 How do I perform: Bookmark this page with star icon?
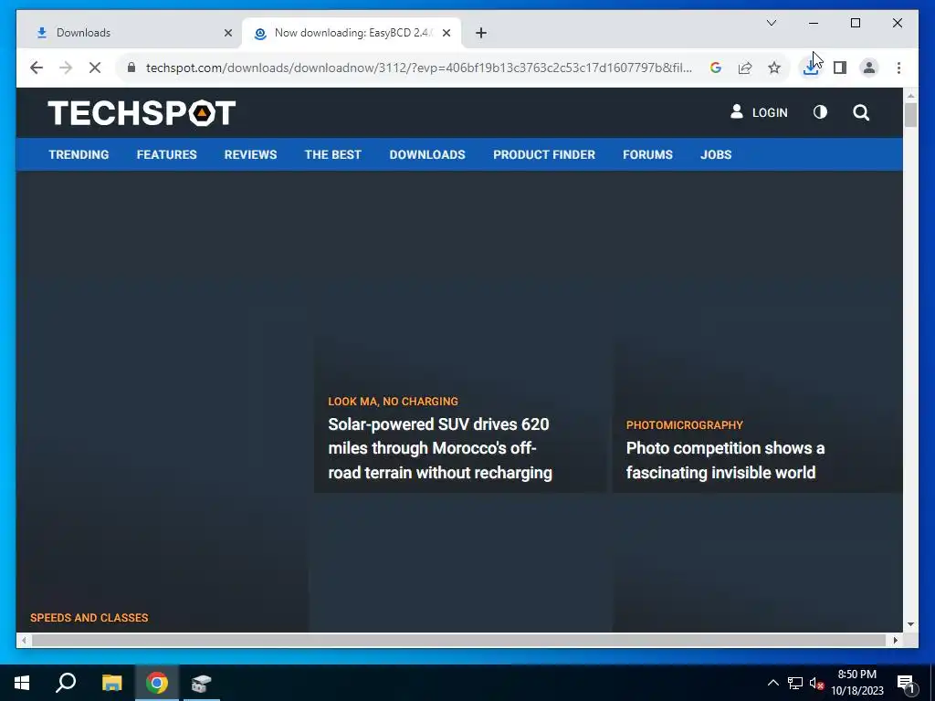pyautogui.click(x=774, y=68)
